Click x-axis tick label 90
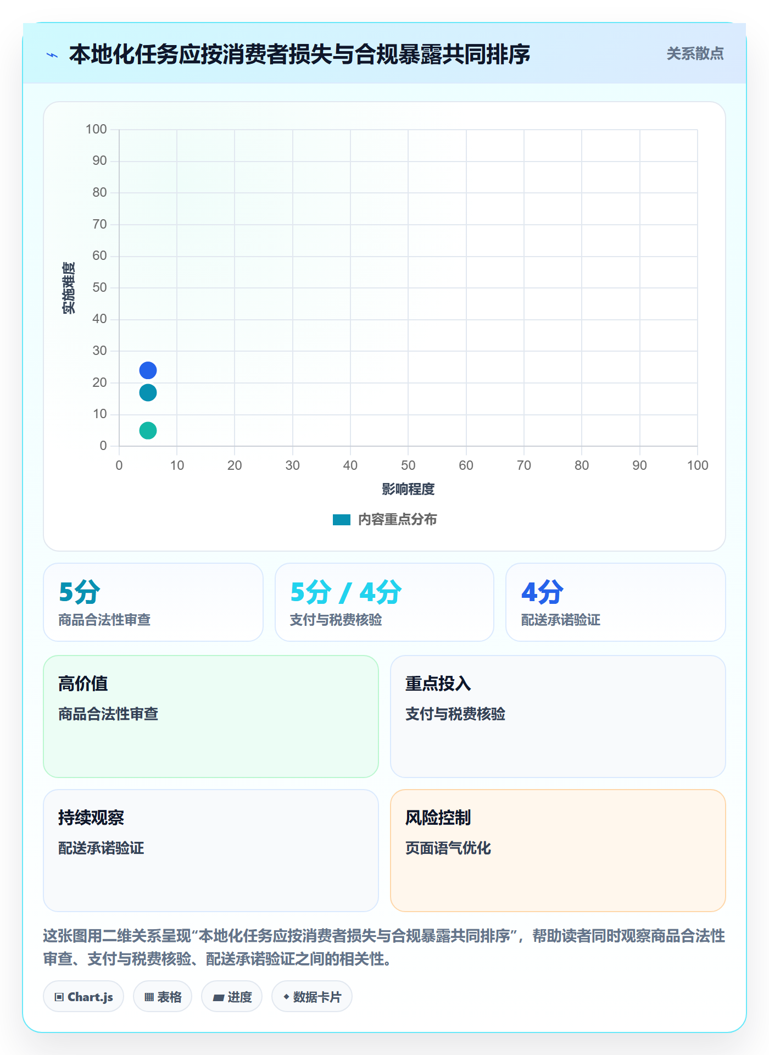Image resolution: width=769 pixels, height=1055 pixels. 639,465
